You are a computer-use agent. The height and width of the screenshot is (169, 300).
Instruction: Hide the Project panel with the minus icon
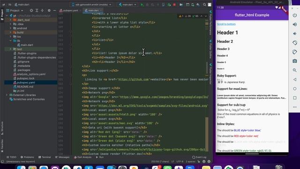pos(54,10)
